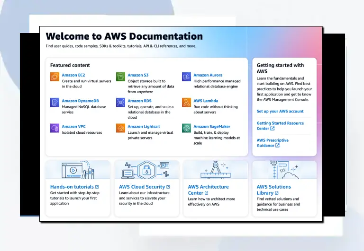Open the Amazon S3 documentation link
This screenshot has height=251, width=364.
point(138,75)
